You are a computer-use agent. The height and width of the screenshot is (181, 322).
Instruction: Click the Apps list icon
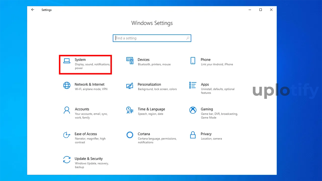193,85
